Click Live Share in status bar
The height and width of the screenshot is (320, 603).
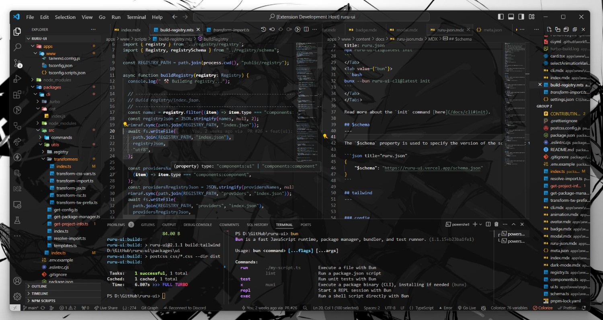pyautogui.click(x=106, y=308)
